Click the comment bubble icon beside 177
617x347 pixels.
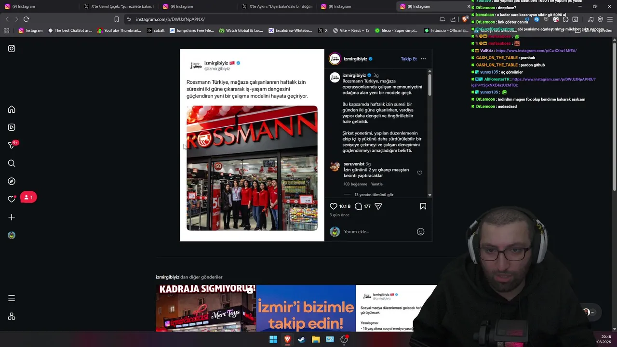click(x=359, y=206)
